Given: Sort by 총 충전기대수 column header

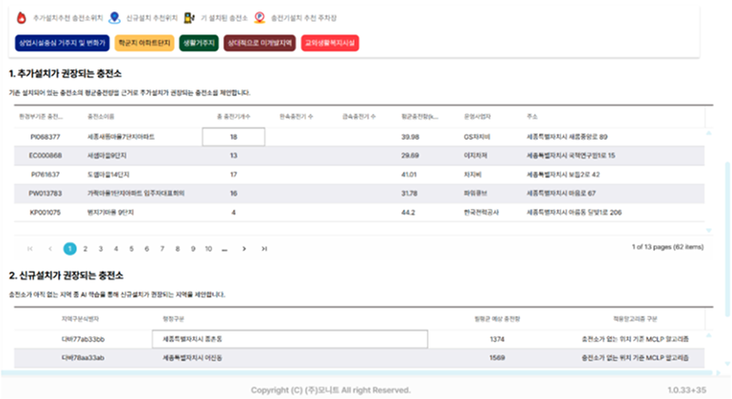Looking at the screenshot, I should click(232, 116).
